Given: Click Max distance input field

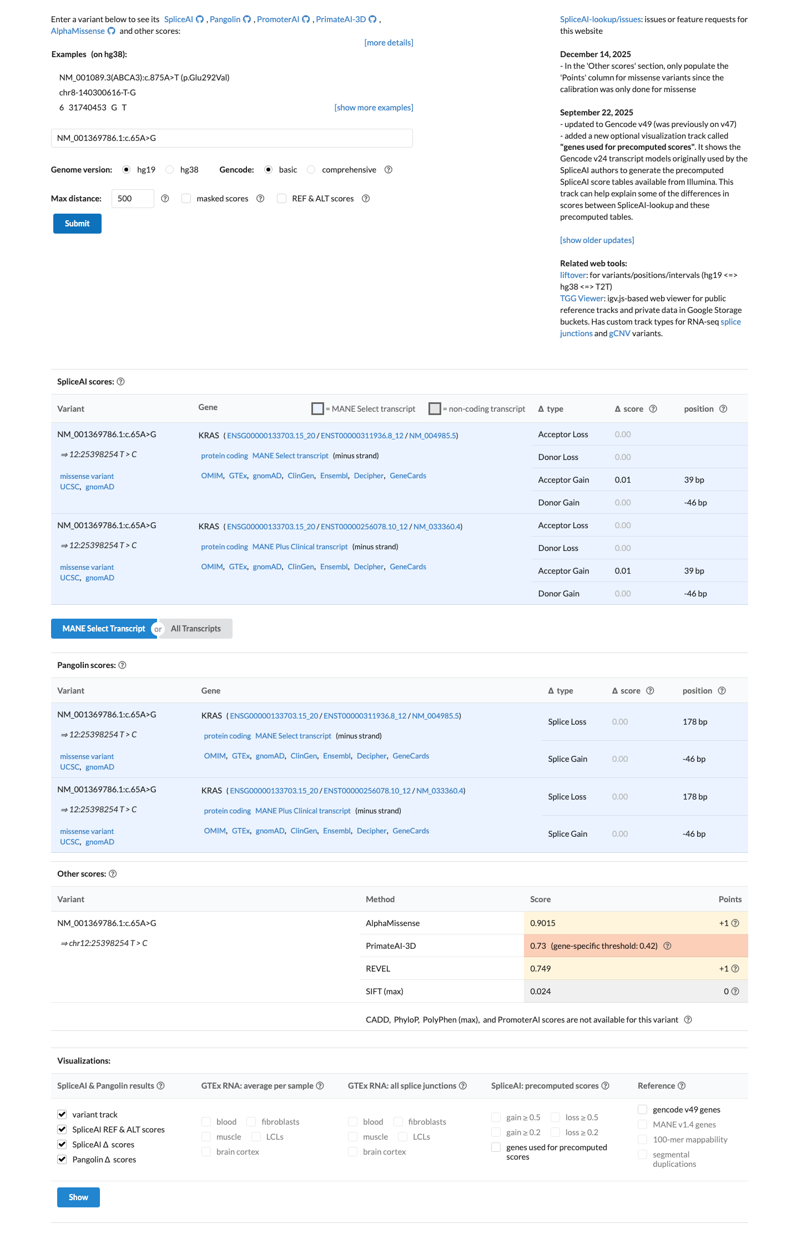Looking at the screenshot, I should (133, 199).
